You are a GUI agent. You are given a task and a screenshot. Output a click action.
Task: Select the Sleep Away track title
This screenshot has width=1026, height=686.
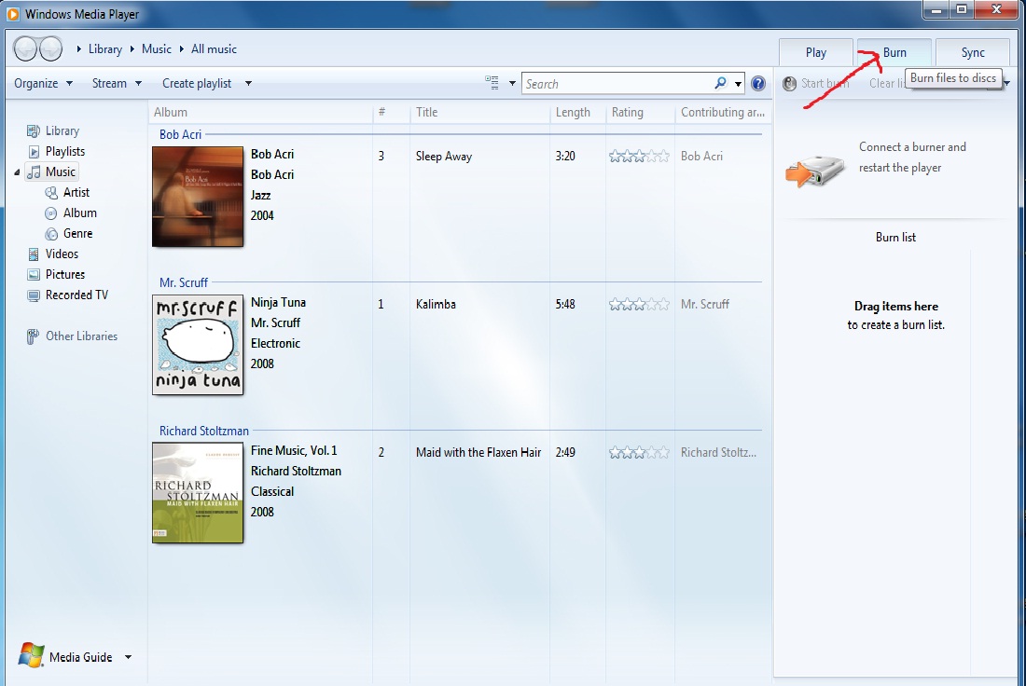pos(444,157)
